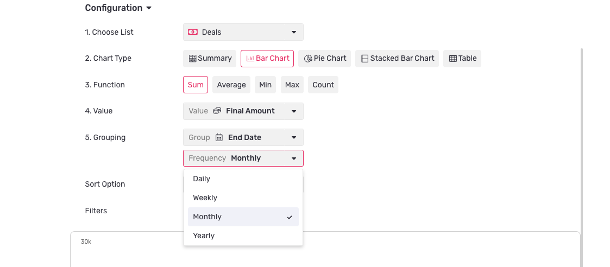The image size is (610, 267).
Task: Click the Deals money icon in list selector
Action: [193, 32]
